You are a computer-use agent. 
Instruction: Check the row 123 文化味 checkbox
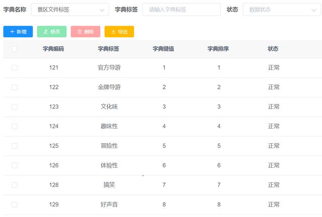tap(15, 106)
